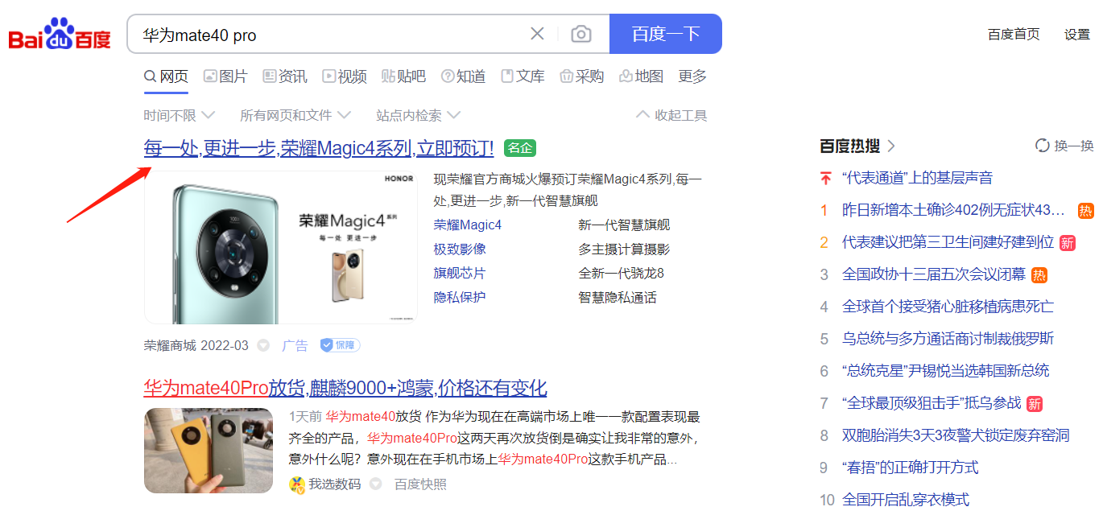Open hot search "代表通道"上的基层声音
Viewport: 1103px width, 511px height.
918,178
